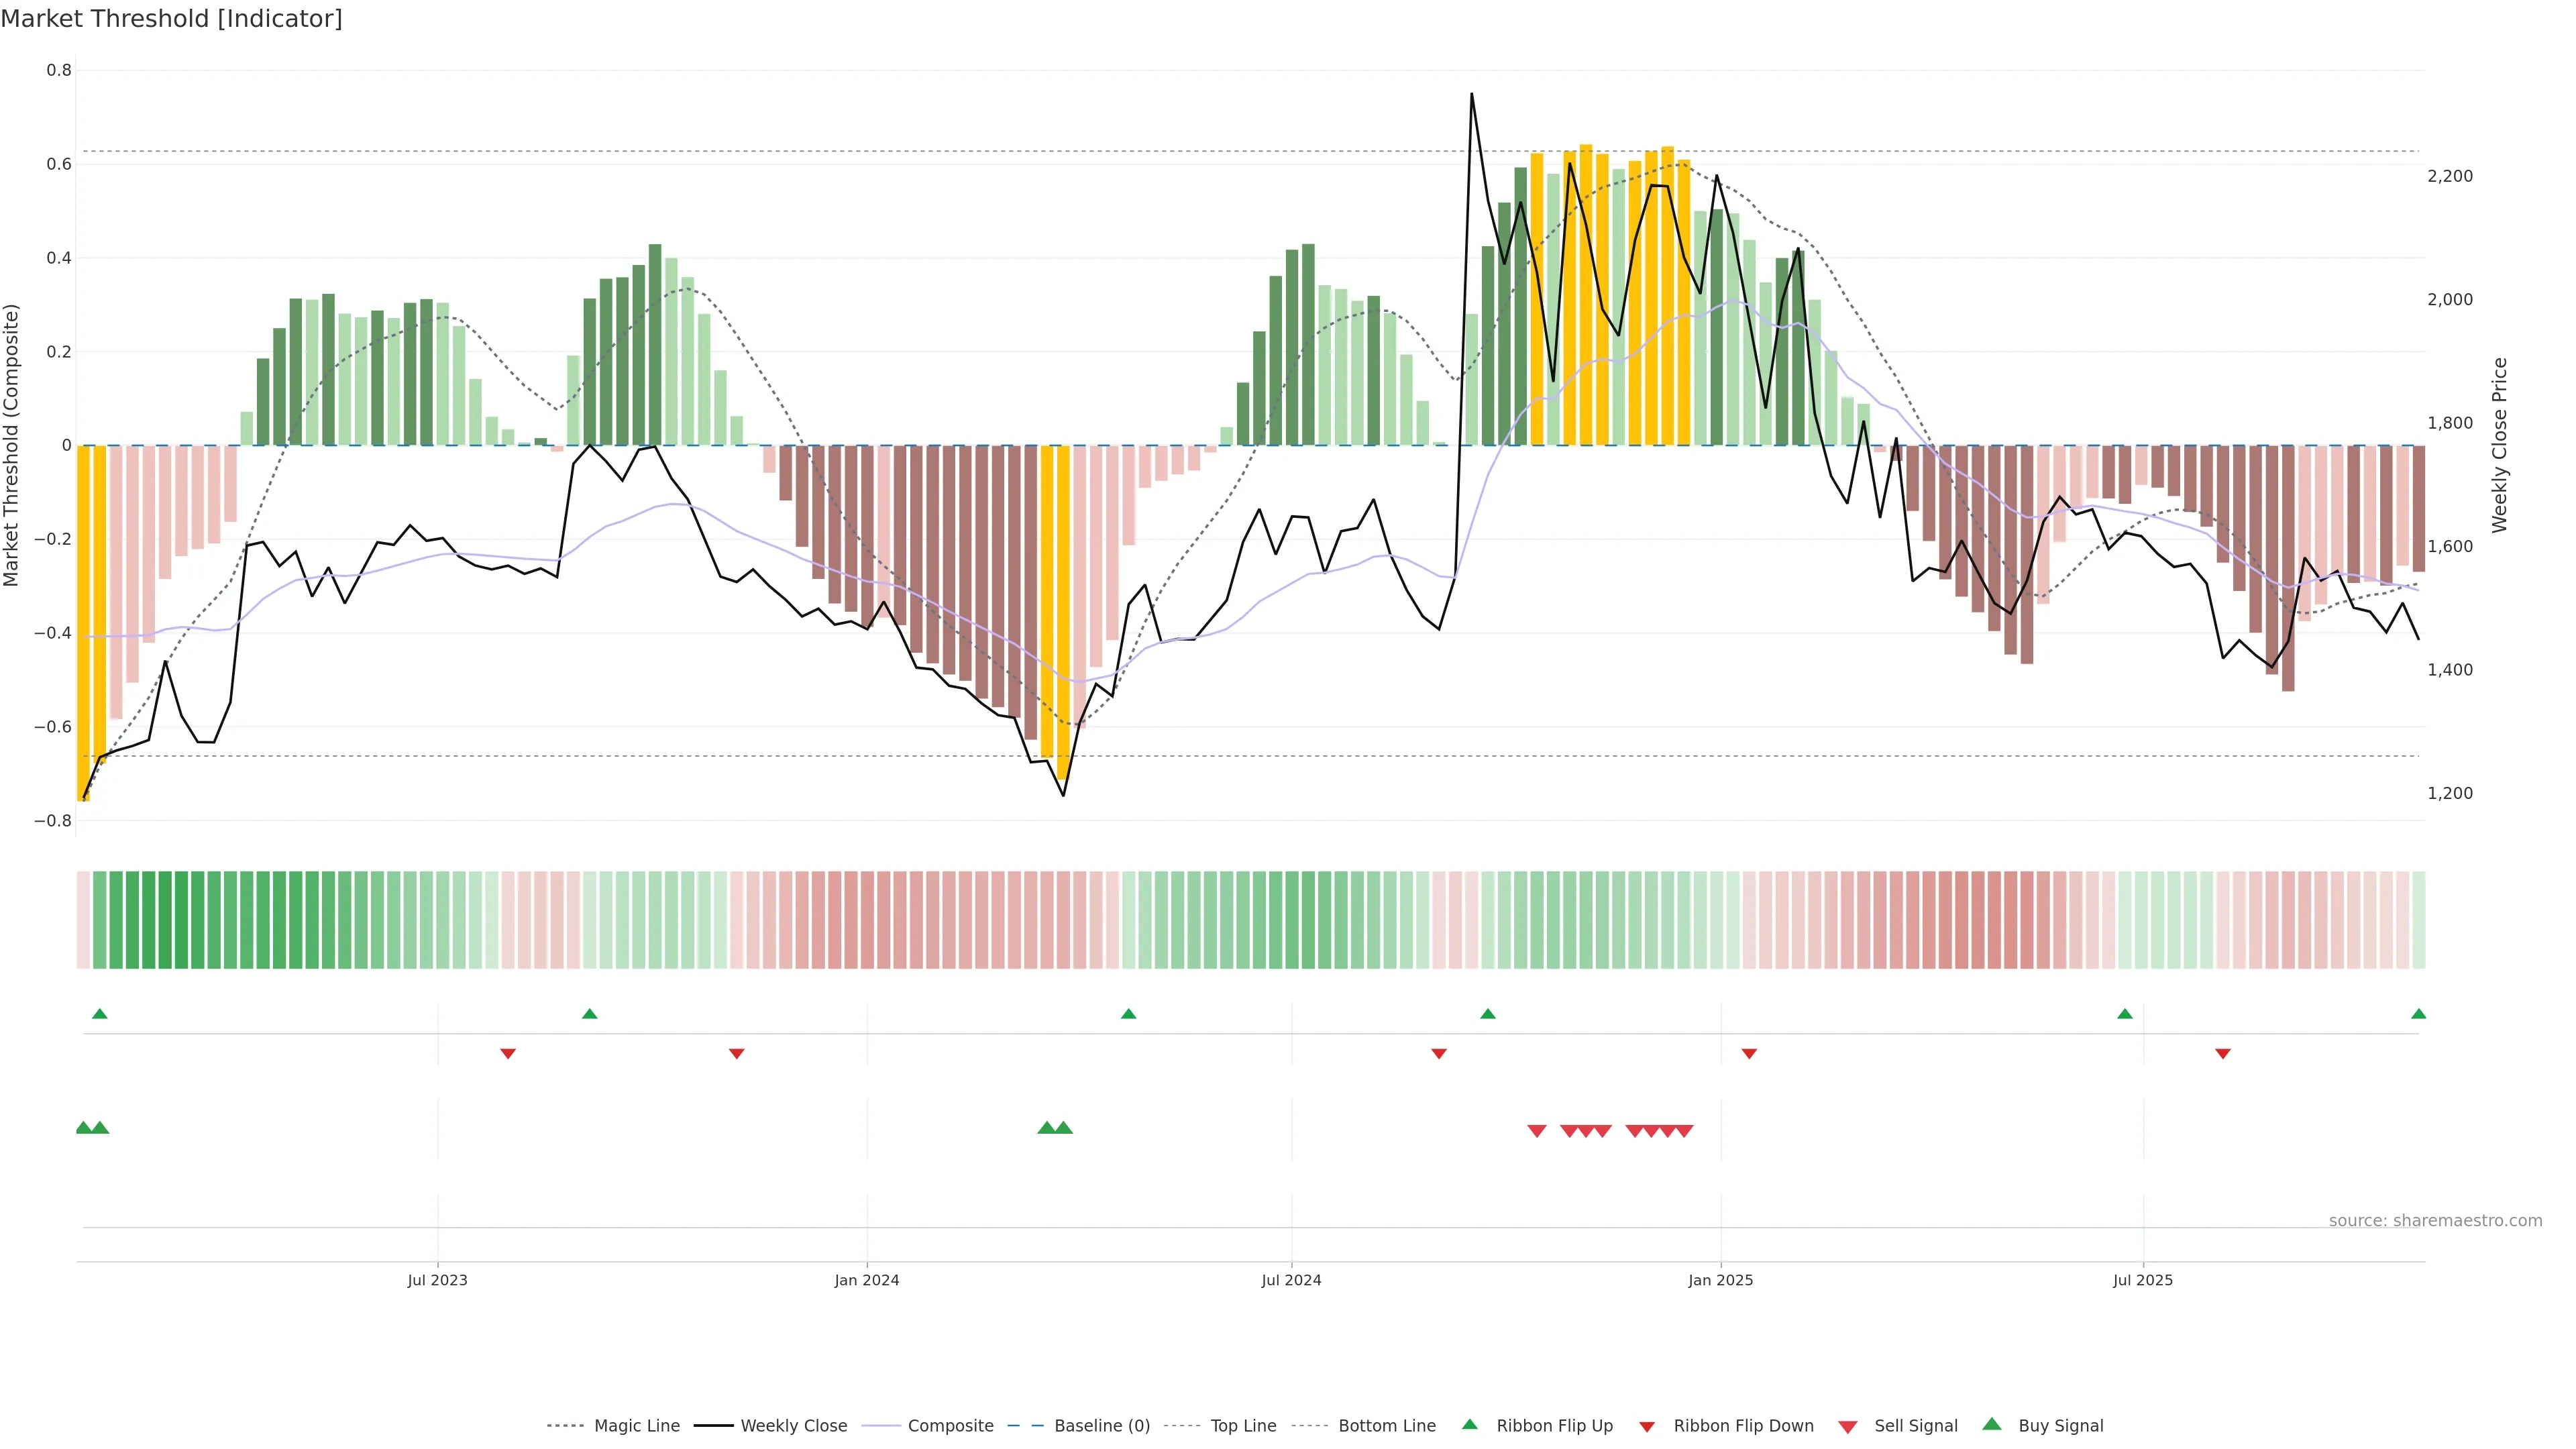Image resolution: width=2576 pixels, height=1449 pixels.
Task: Click the Sell Signal legend triangle
Action: click(1848, 1426)
